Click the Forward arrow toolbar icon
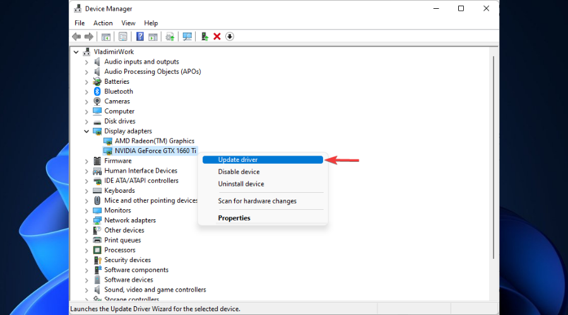 [89, 37]
